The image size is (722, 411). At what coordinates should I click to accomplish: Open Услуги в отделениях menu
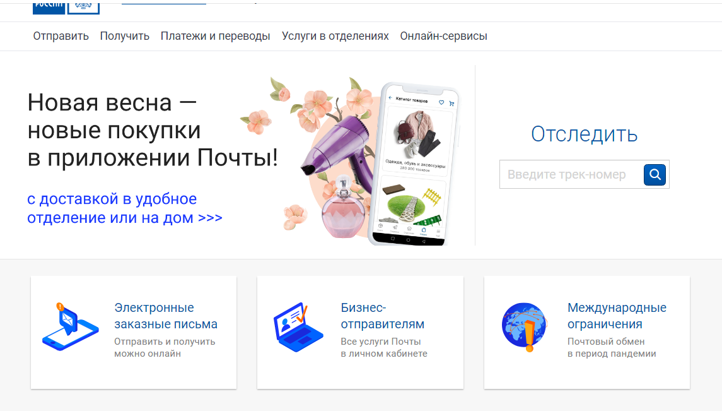tap(335, 36)
